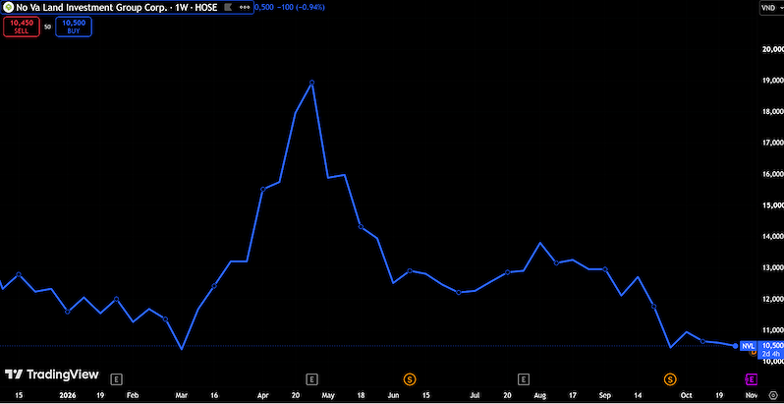Open the three-dots more menu in legend

pyautogui.click(x=245, y=8)
